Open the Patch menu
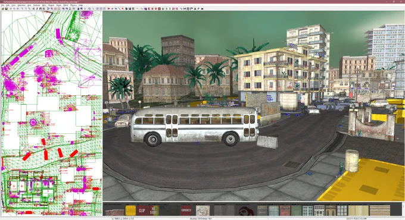The image size is (405, 220). pyautogui.click(x=66, y=5)
